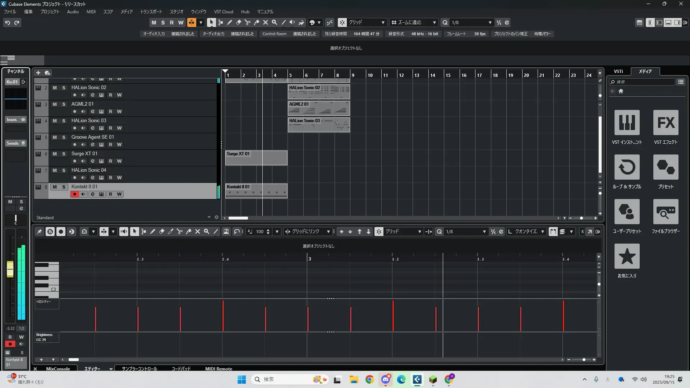Click the channel volume fader handle
The image size is (690, 388).
(10, 269)
